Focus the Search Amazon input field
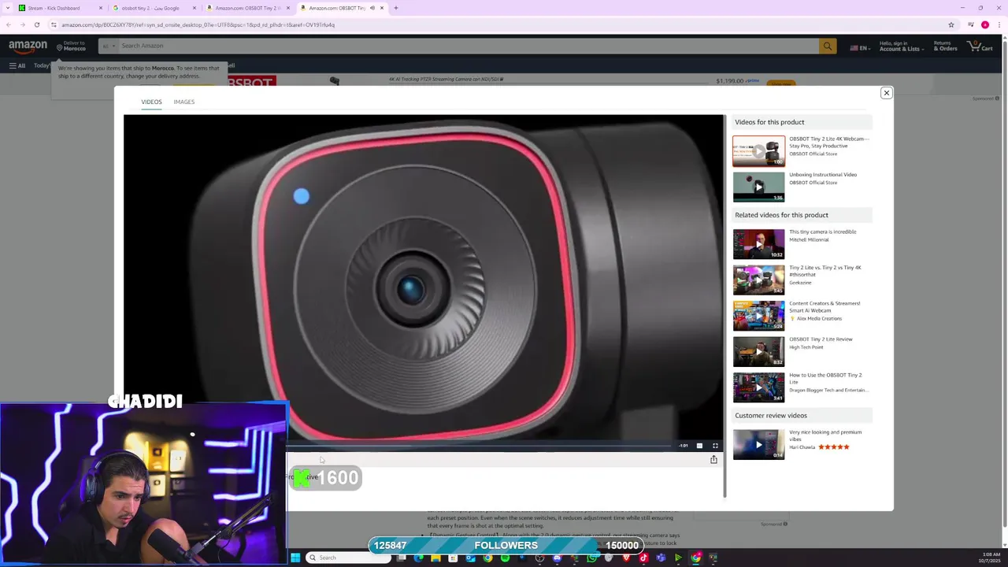Viewport: 1008px width, 567px height. tap(468, 46)
